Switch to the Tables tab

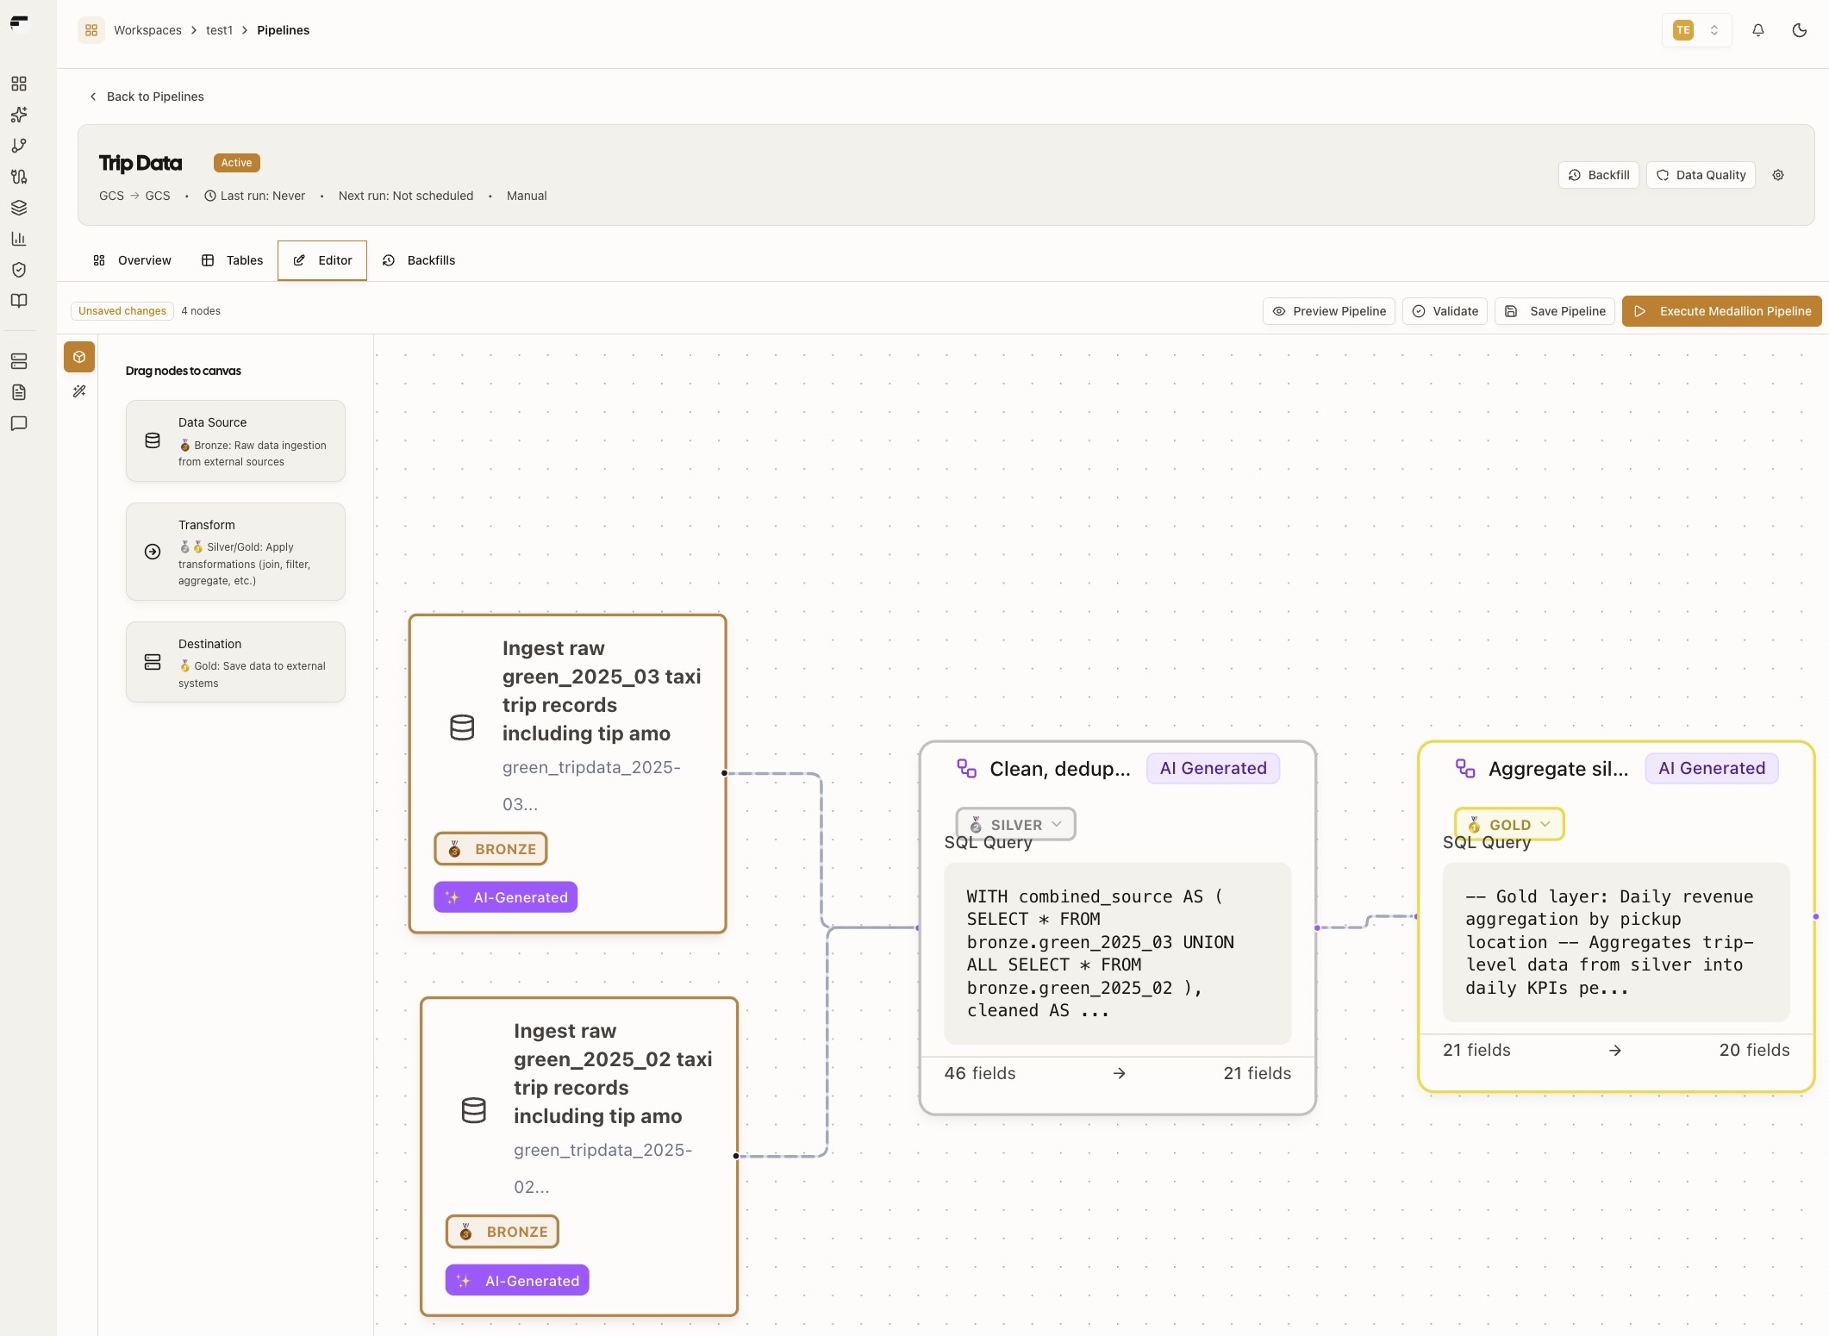click(x=232, y=260)
